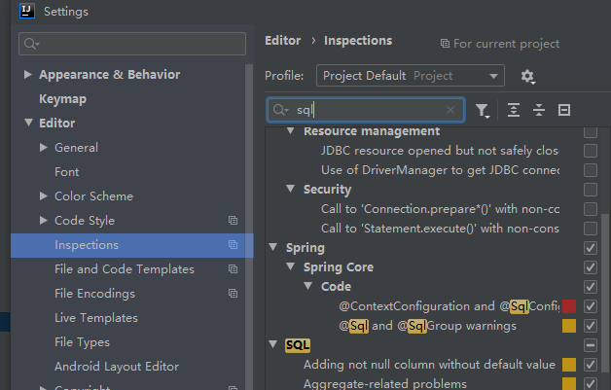Open the inspections filter funnel

tap(483, 111)
